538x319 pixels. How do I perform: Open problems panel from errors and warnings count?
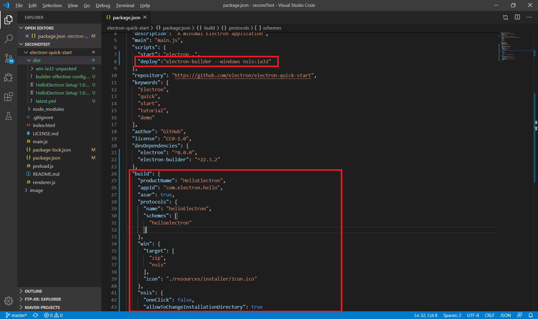click(53, 315)
